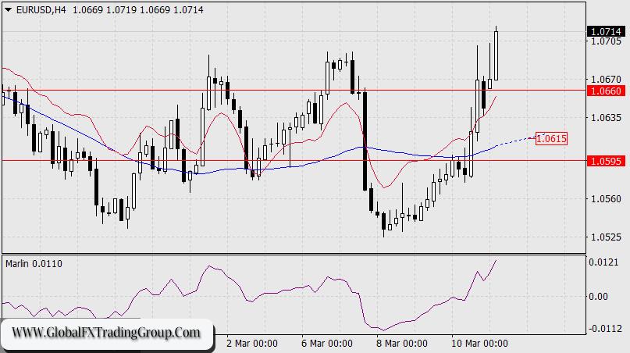Click the 1.0635 price axis value
This screenshot has height=353, width=630.
point(607,117)
